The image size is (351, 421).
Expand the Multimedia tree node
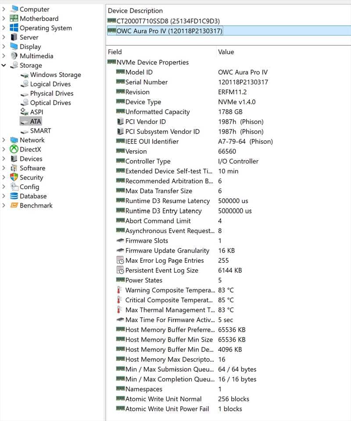pyautogui.click(x=4, y=56)
